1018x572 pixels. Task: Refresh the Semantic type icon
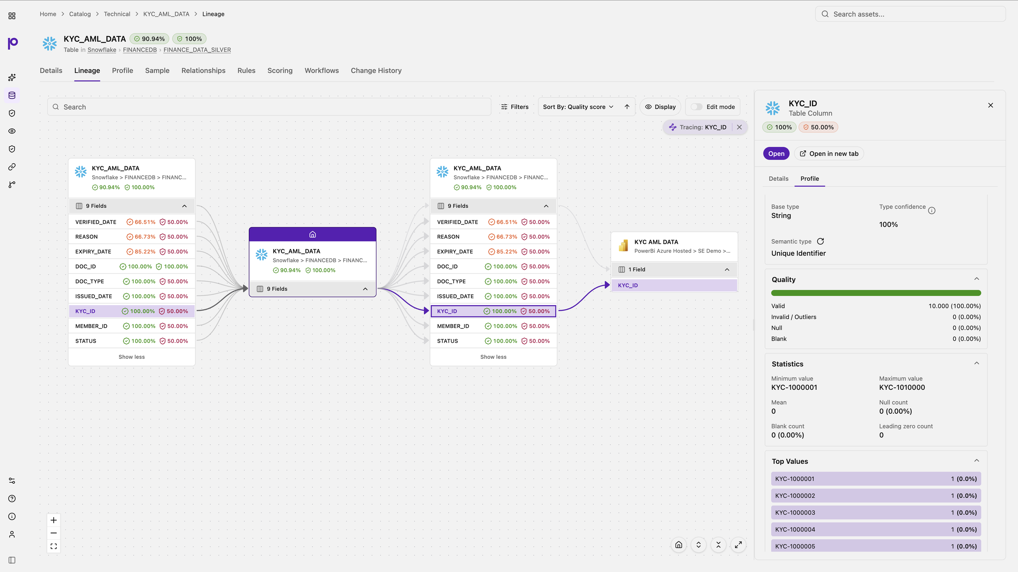point(821,241)
